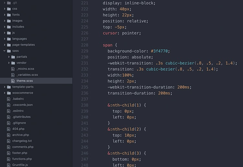243x167 pixels.
Task: Click the woocommerce folder icon
Action: [x=9, y=93]
